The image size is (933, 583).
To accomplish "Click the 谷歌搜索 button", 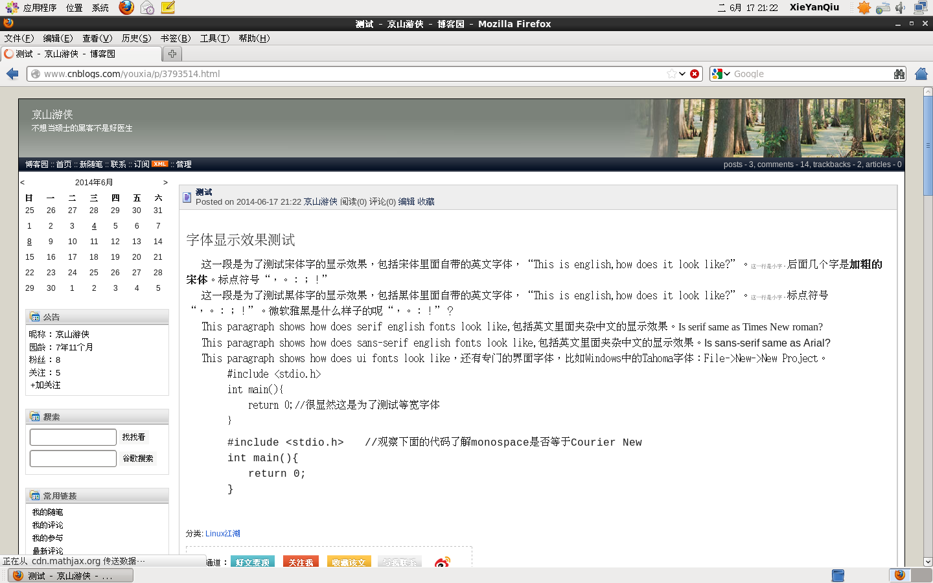I will (x=138, y=459).
